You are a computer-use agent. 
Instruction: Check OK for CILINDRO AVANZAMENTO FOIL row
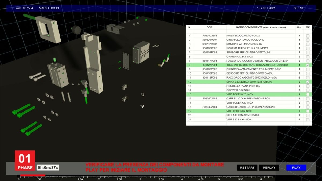308,69
